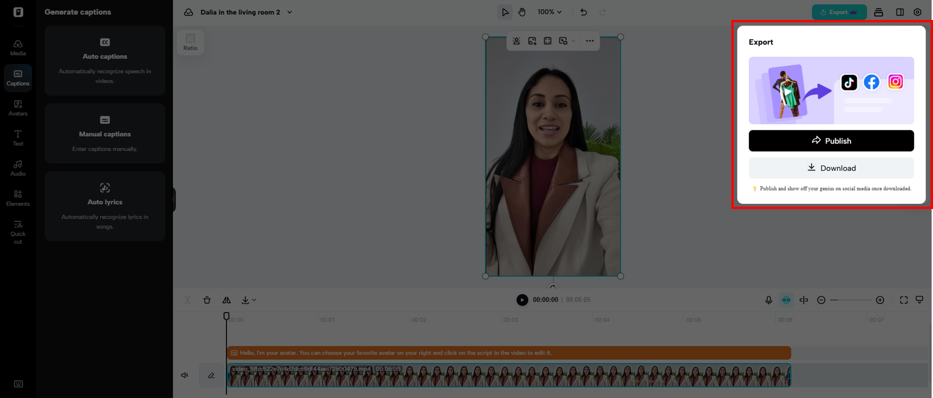Activate the Hand pan tool
Viewport: 933px width, 398px height.
click(x=522, y=12)
